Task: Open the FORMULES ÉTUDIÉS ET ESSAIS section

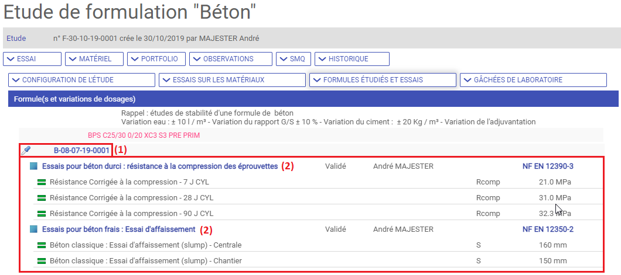Action: tap(383, 80)
